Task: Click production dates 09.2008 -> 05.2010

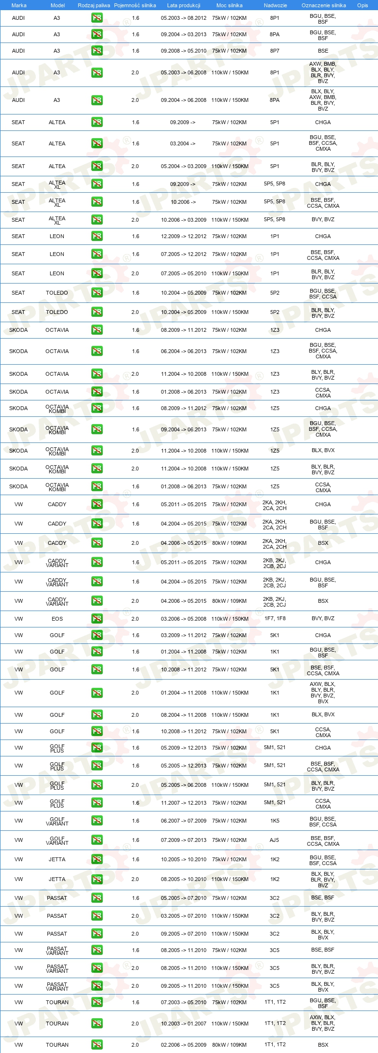Action: [184, 51]
